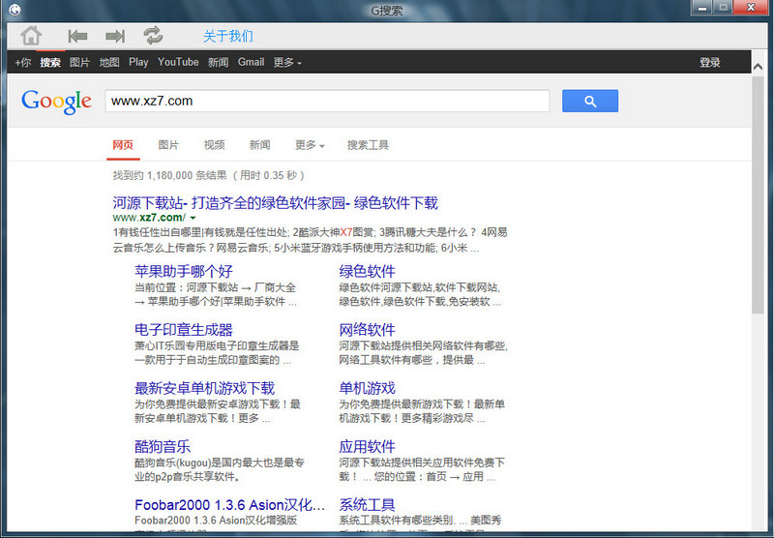Click the blue magnifier search button
774x538 pixels.
tap(590, 101)
